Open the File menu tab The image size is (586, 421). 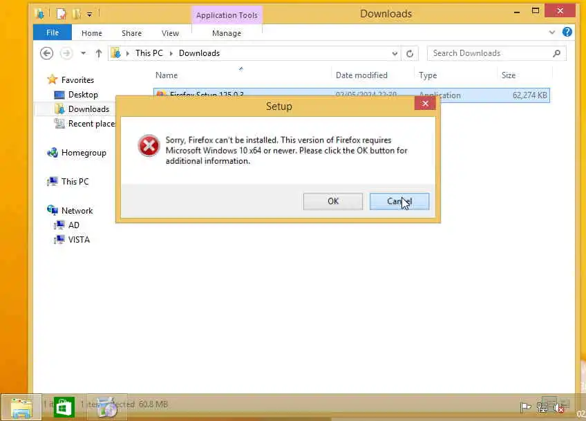point(53,32)
